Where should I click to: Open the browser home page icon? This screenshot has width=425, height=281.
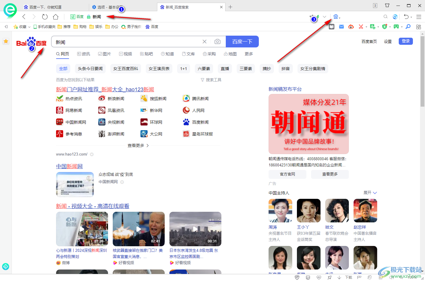tap(55, 17)
